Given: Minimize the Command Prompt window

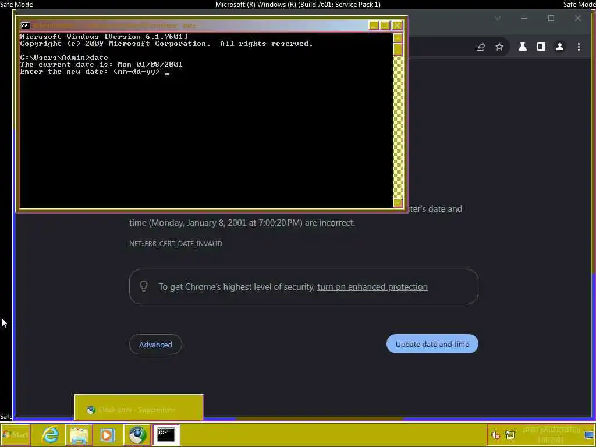Looking at the screenshot, I should pos(374,26).
